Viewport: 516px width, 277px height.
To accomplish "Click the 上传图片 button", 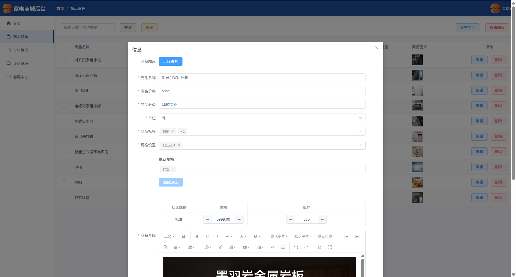I will [170, 61].
